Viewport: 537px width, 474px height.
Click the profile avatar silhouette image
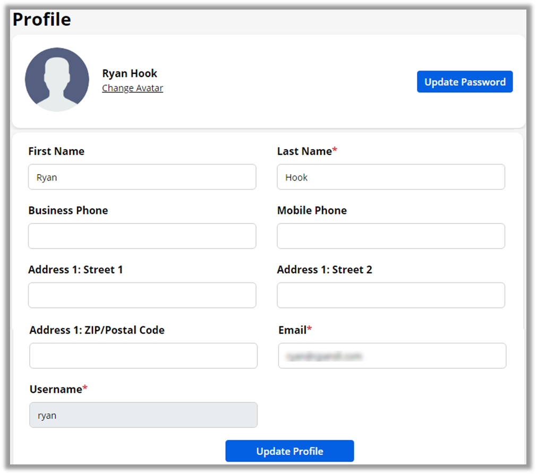(x=57, y=80)
